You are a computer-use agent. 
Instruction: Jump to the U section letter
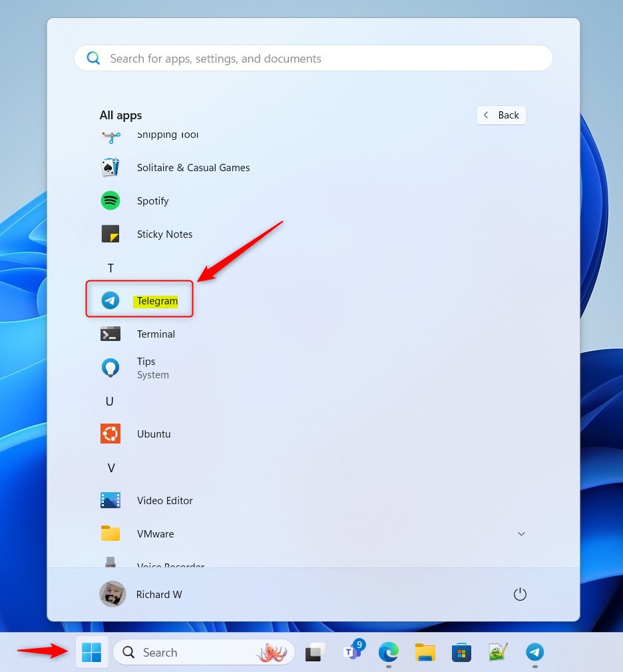click(x=110, y=401)
